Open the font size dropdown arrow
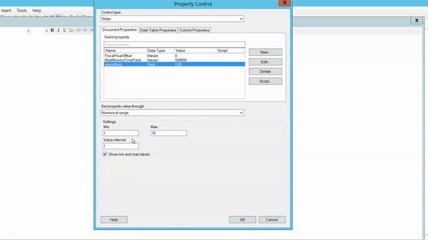 click(x=46, y=31)
